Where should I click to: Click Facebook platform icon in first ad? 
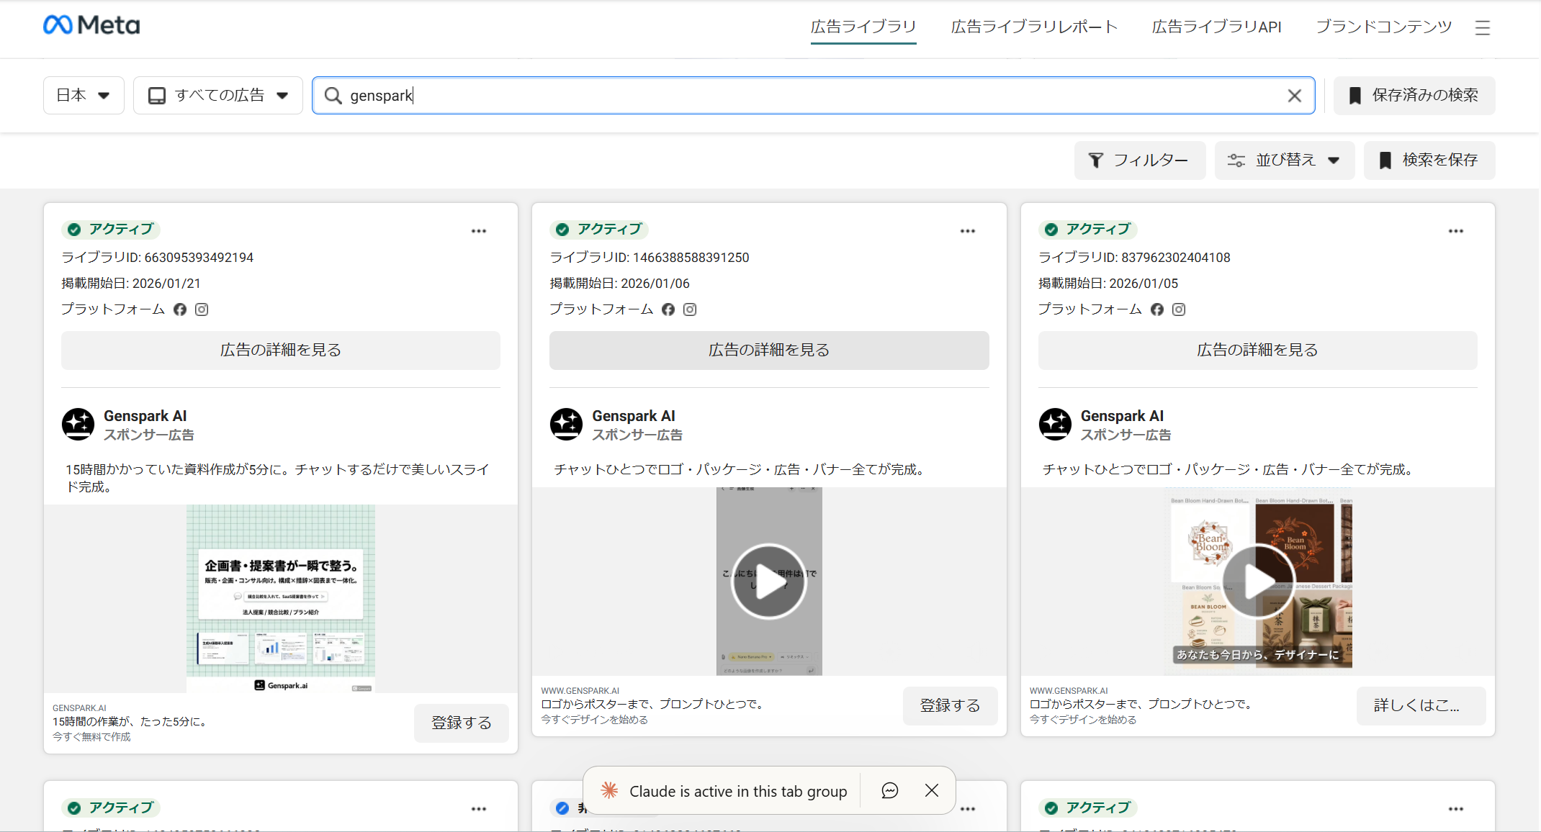(x=180, y=309)
